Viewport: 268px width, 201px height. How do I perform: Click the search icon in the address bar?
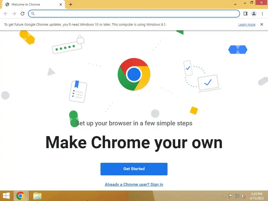point(33,14)
